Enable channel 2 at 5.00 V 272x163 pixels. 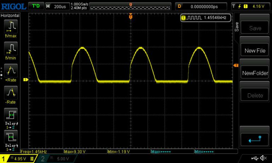pos(58,159)
